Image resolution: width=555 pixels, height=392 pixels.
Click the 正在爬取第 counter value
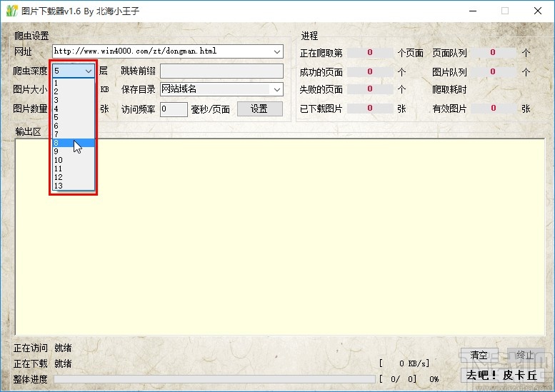click(370, 53)
